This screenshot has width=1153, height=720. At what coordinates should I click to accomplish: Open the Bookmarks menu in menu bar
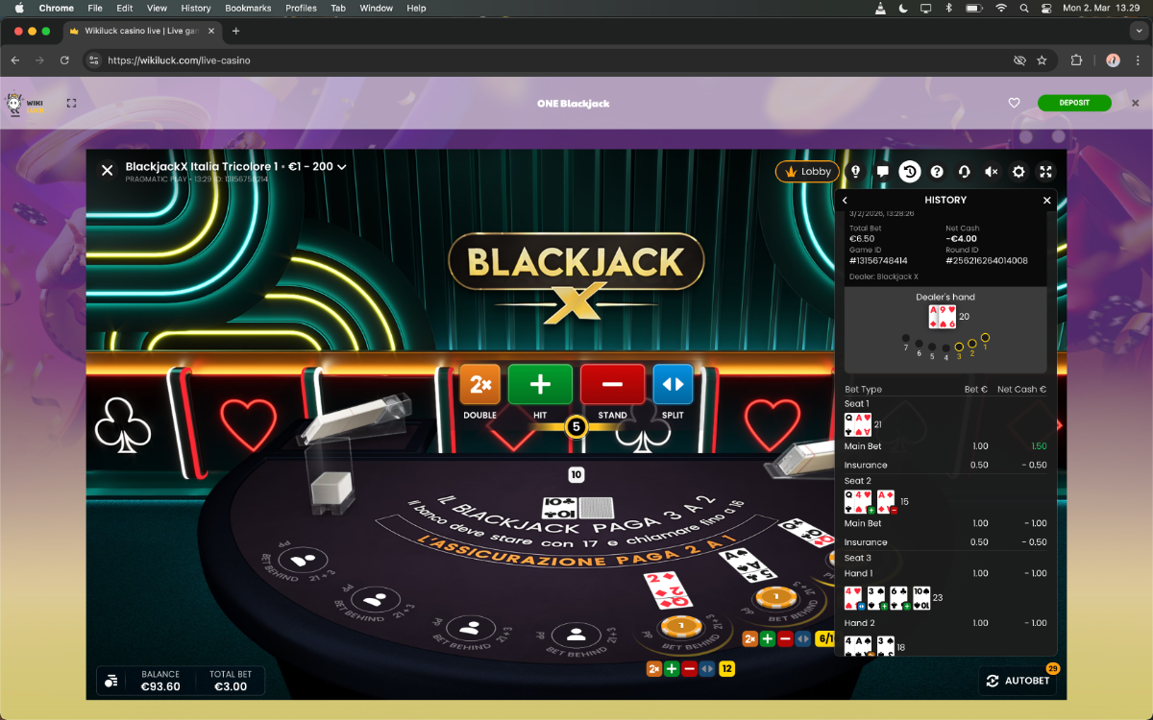pos(248,8)
